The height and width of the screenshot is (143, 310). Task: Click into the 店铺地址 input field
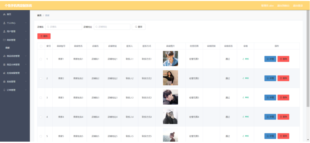[x=112, y=27]
